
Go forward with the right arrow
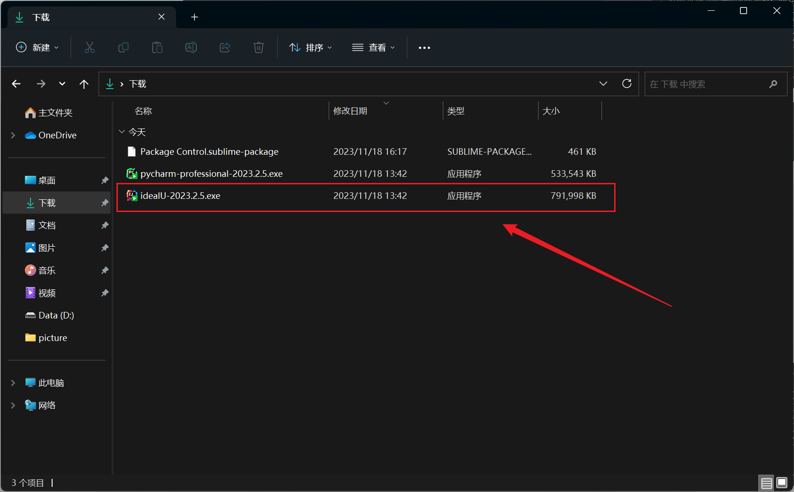41,84
